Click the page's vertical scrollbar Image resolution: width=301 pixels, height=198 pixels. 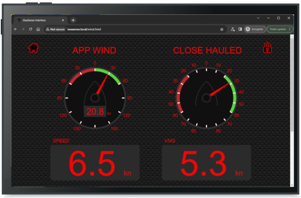click(292, 88)
